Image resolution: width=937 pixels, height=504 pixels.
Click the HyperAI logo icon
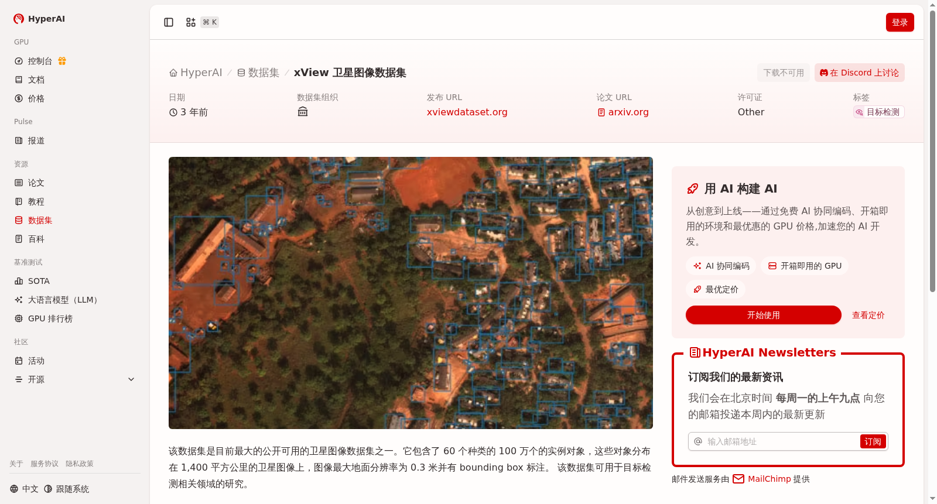[x=19, y=19]
